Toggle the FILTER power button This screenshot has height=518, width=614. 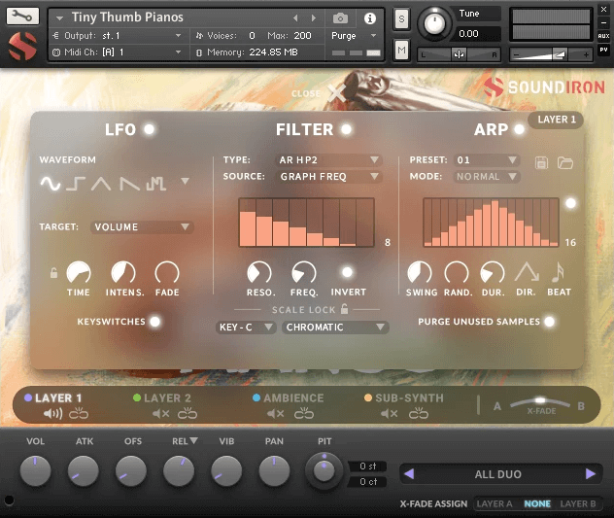click(x=346, y=129)
